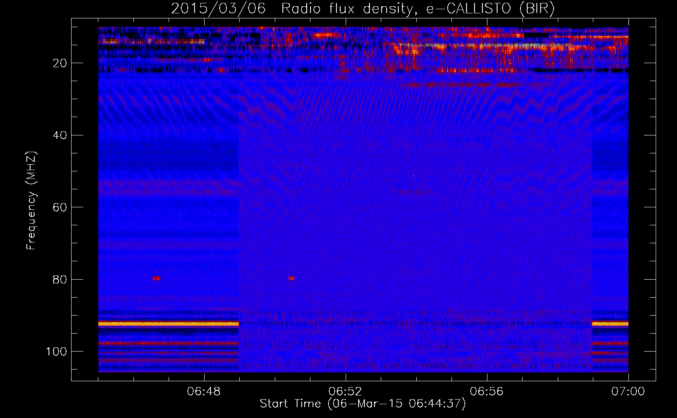Click the 40 tick label on the frequency axis
This screenshot has height=418, width=677.
(60, 135)
